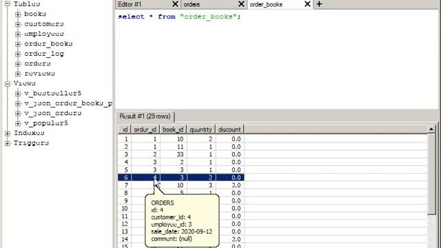
Task: Close the orders tab
Action: click(241, 4)
